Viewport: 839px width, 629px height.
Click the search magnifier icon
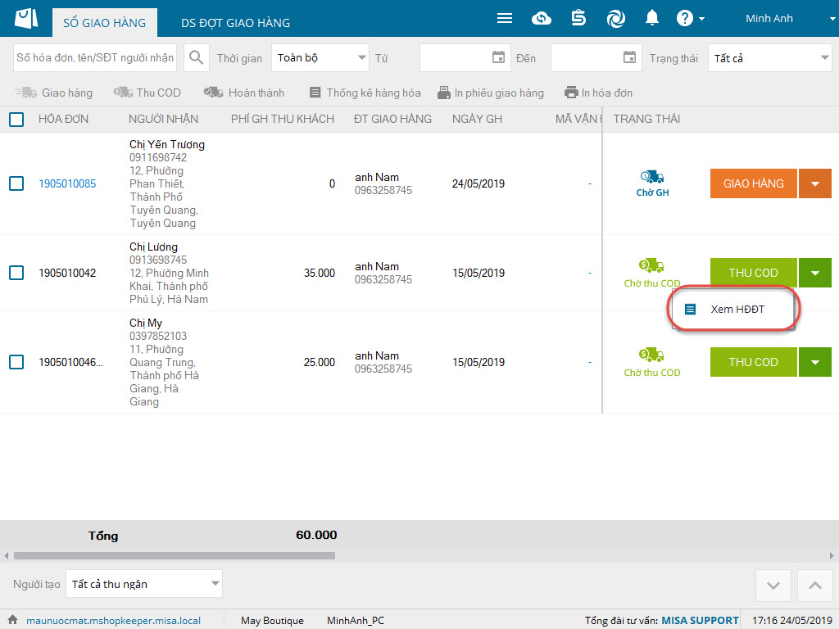pyautogui.click(x=197, y=58)
